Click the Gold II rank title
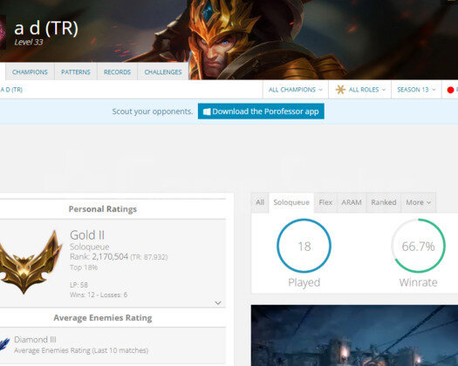The image size is (458, 366). point(87,235)
